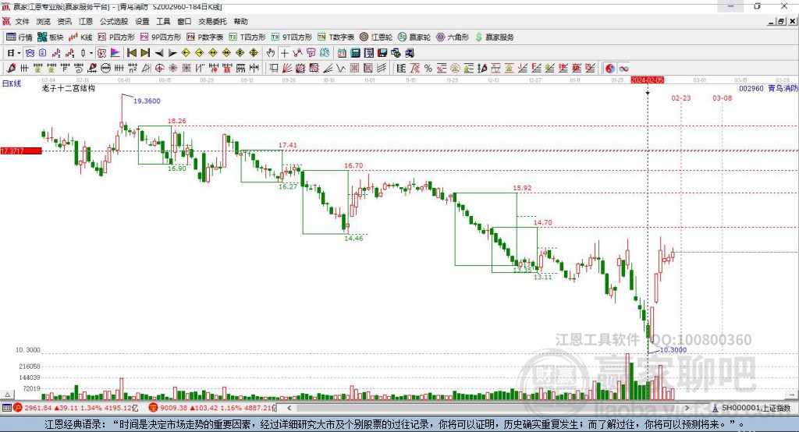The image size is (799, 432).
Task: Click the pink flag icon
Action: coord(115,53)
